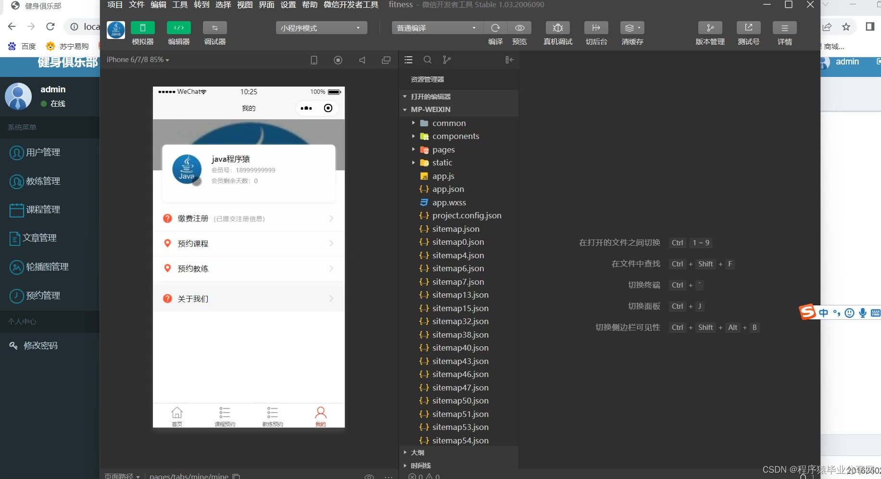This screenshot has width=881, height=479.
Task: Bookmark the page with browser star icon
Action: coord(846,27)
